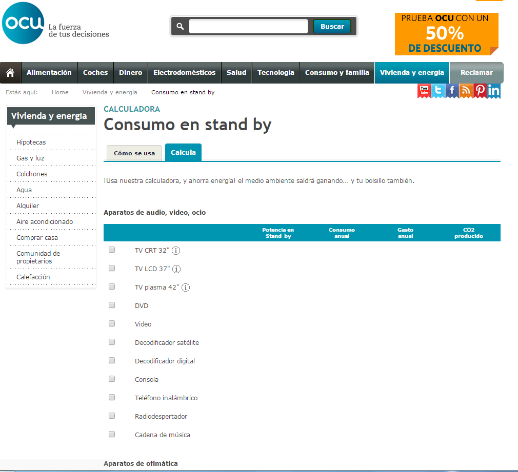This screenshot has height=472, width=518.
Task: Select the Calcula tab
Action: click(x=183, y=153)
